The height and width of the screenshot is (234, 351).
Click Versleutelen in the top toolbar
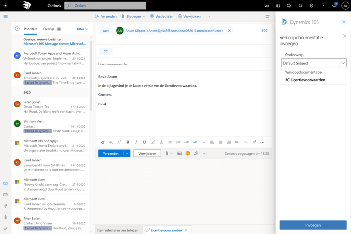point(162,16)
